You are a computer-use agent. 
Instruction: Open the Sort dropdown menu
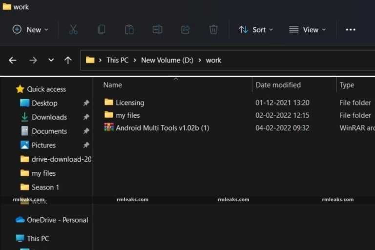pyautogui.click(x=256, y=30)
